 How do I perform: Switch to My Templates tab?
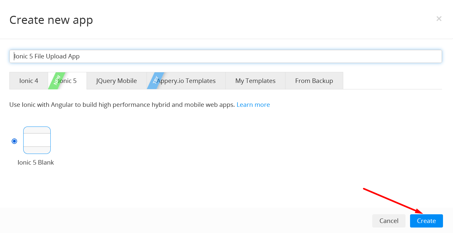click(x=255, y=81)
